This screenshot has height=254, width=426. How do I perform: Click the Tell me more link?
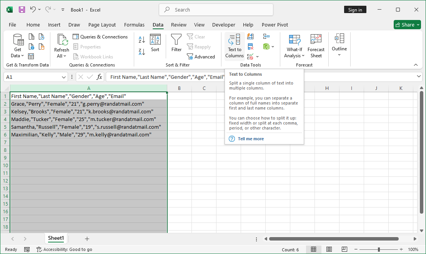[251, 139]
